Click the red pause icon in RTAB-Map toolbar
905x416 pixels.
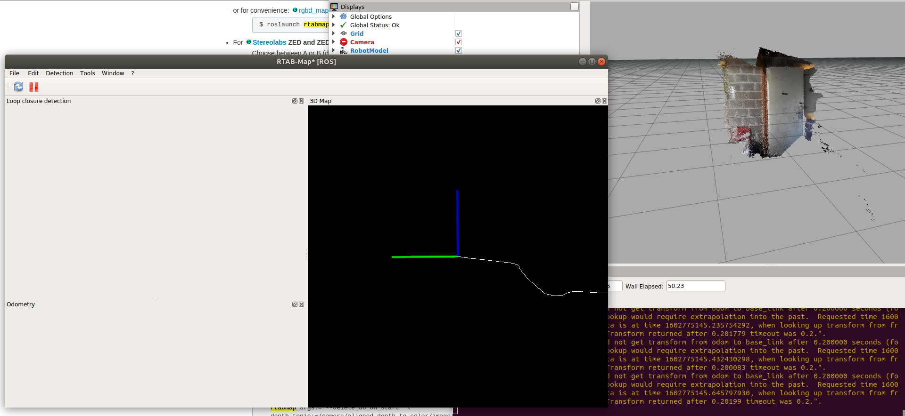click(33, 87)
